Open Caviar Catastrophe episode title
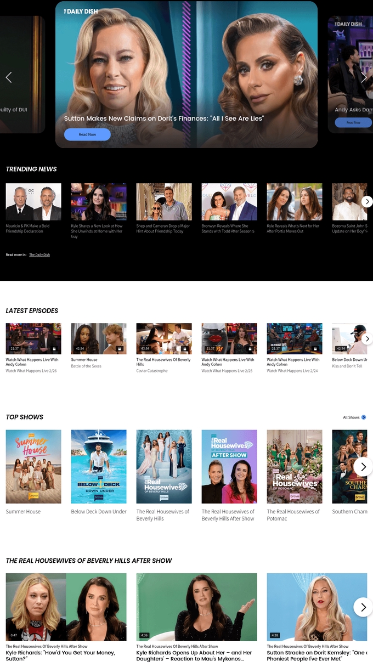 pos(152,371)
